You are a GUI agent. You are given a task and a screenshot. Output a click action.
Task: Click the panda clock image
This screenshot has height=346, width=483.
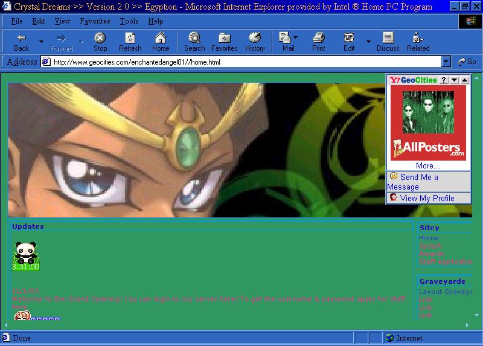click(25, 256)
